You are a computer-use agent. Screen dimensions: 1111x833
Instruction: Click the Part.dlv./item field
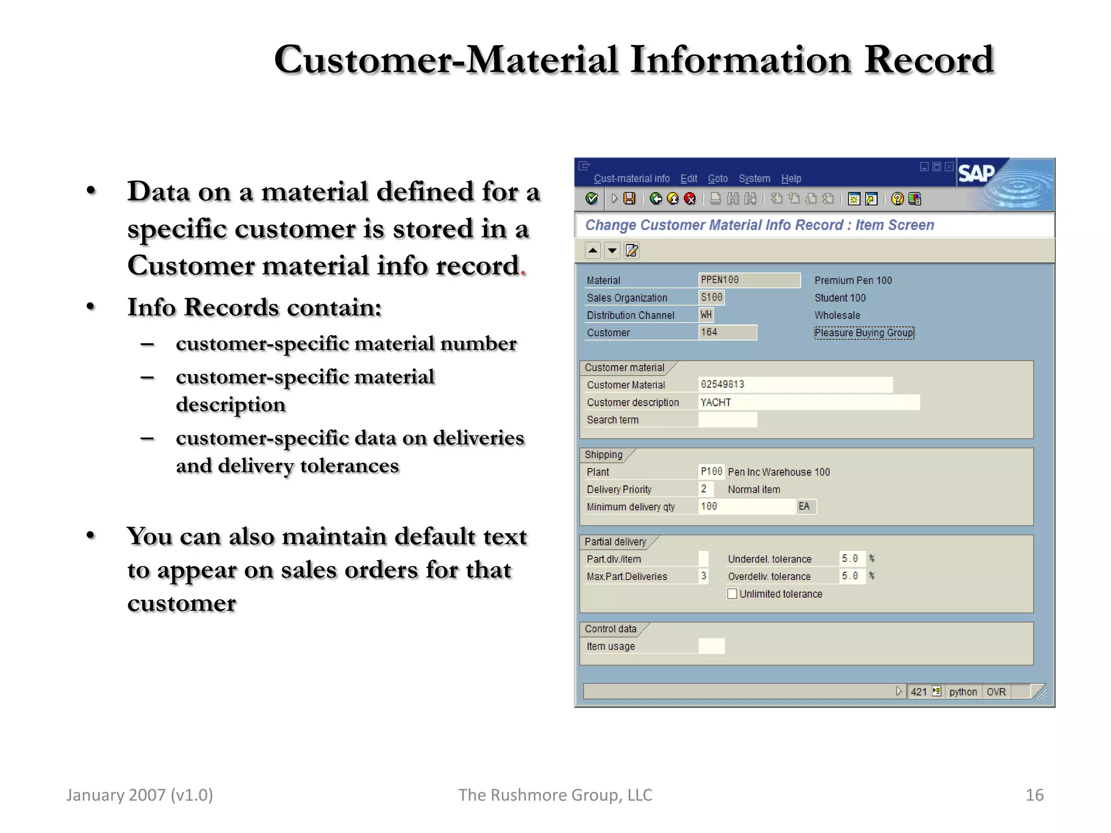tap(703, 559)
